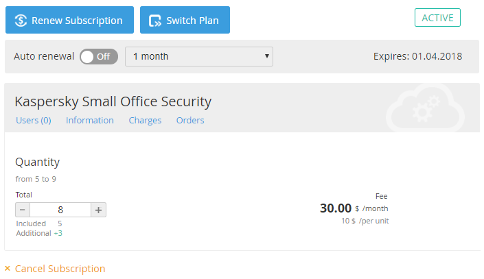
Task: Open the Users (0) tab
Action: point(34,120)
